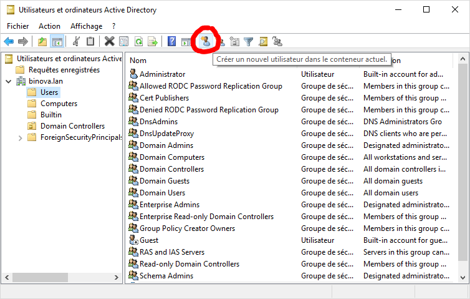Image resolution: width=470 pixels, height=299 pixels.
Task: Select the Domain Controllers folder in tree
Action: coord(72,126)
